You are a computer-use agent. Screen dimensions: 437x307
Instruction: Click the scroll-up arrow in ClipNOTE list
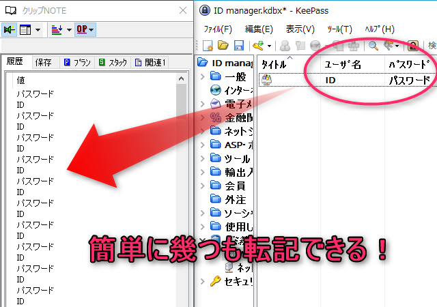[x=181, y=79]
